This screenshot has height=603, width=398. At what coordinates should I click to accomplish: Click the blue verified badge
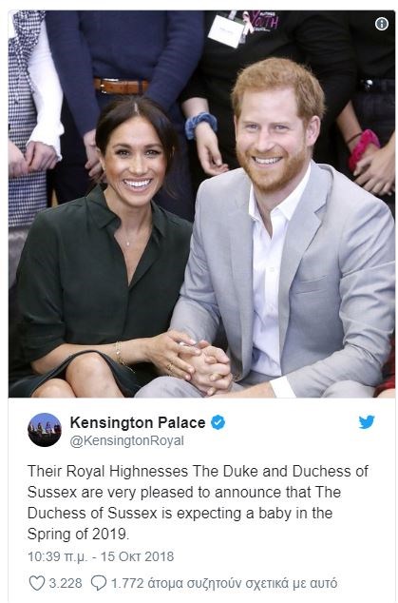tap(218, 422)
